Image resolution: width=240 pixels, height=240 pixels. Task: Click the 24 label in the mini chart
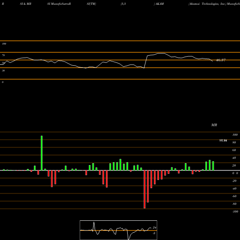coord(155,228)
